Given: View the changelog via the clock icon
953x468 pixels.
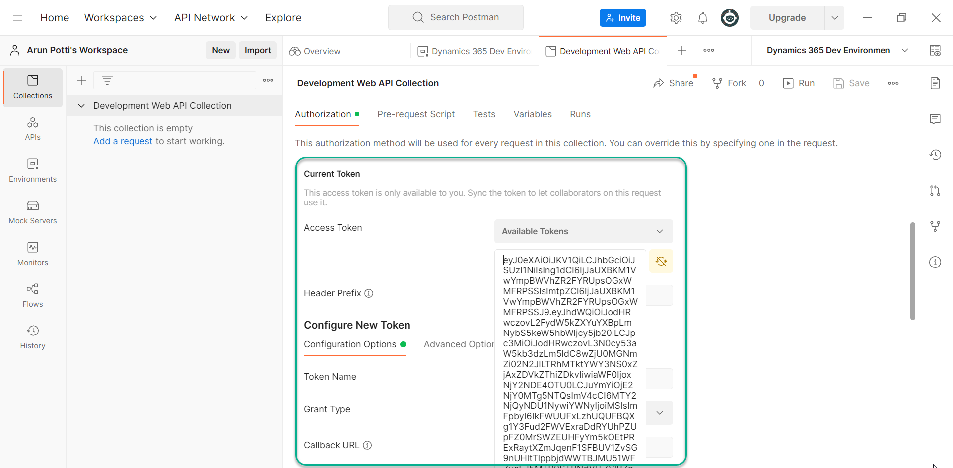Looking at the screenshot, I should pyautogui.click(x=935, y=155).
